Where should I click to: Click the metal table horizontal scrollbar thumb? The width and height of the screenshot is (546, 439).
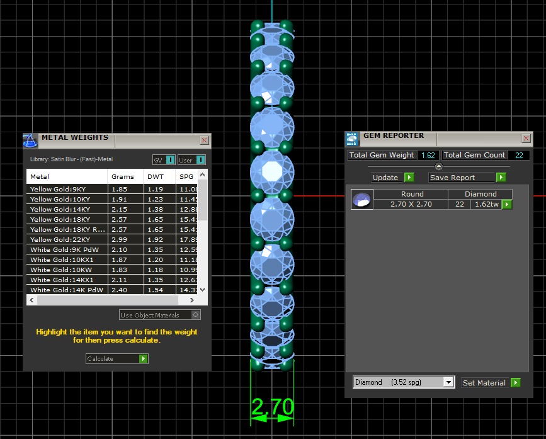pyautogui.click(x=108, y=300)
